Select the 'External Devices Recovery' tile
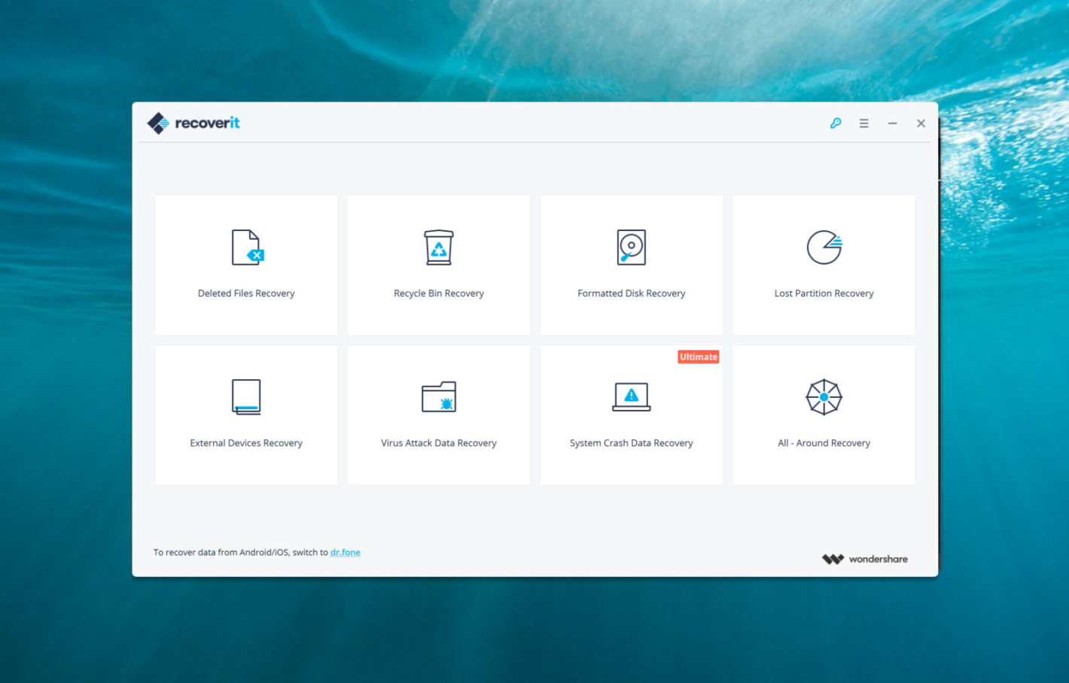This screenshot has width=1069, height=683. tap(246, 414)
